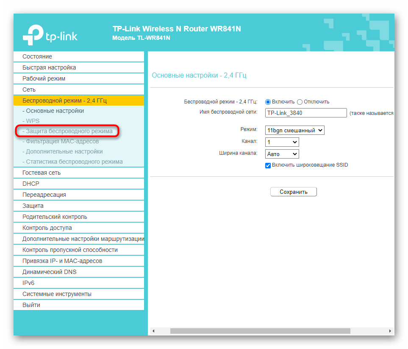Go to Фильтрация MAC-адресов settings
Viewport: 408px width, 349px height.
pos(62,141)
